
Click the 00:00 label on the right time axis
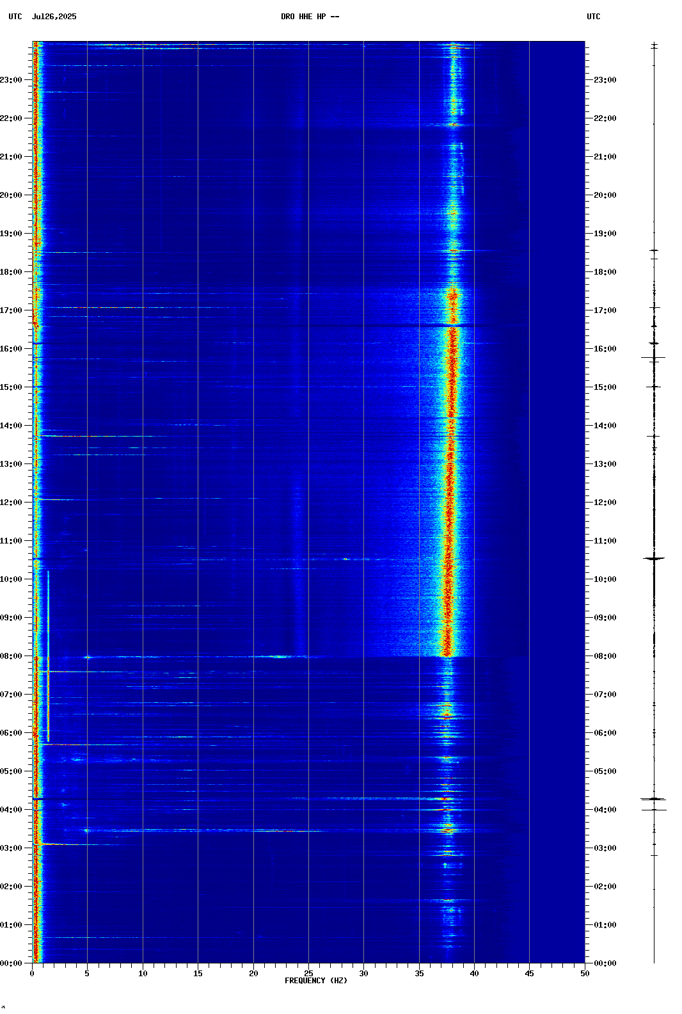605,963
